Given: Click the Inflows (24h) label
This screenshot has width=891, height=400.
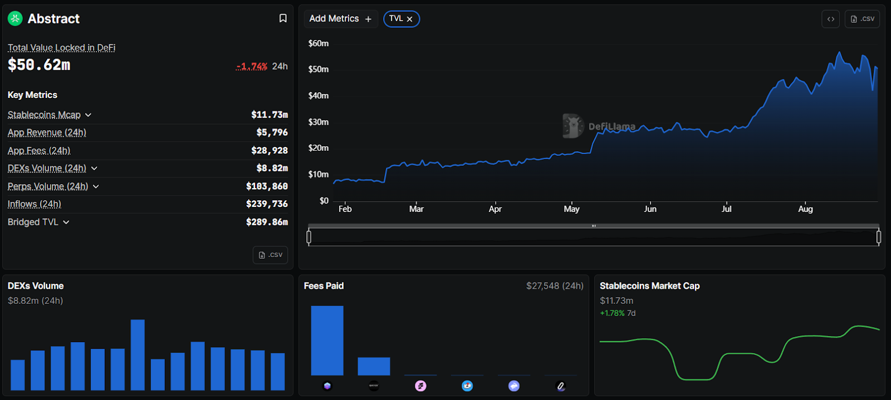Looking at the screenshot, I should coord(35,204).
